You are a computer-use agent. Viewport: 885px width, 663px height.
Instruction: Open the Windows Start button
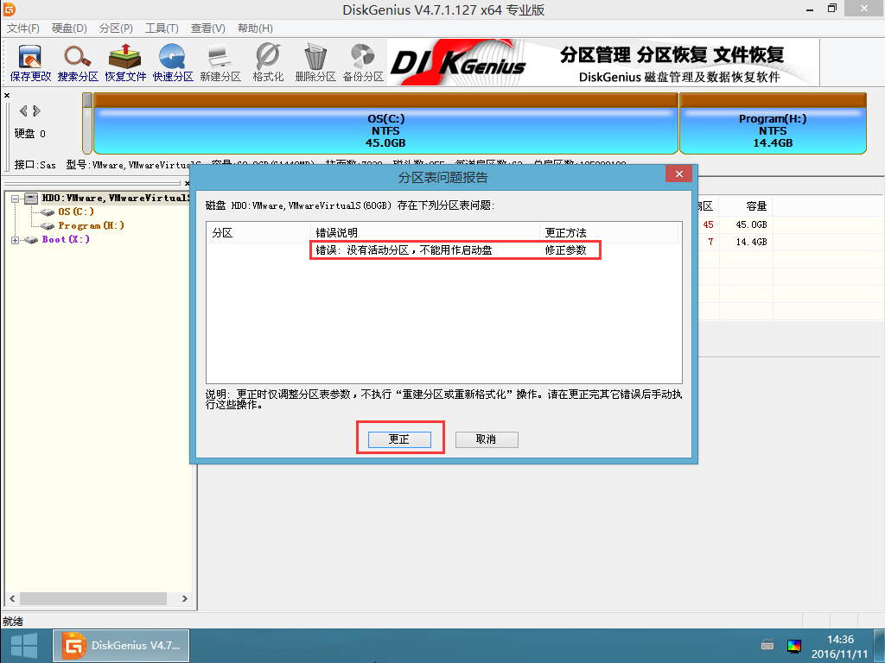tap(23, 646)
